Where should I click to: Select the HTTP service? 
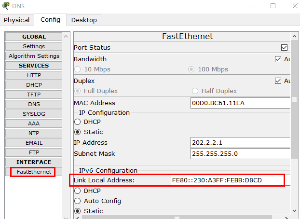pos(34,75)
